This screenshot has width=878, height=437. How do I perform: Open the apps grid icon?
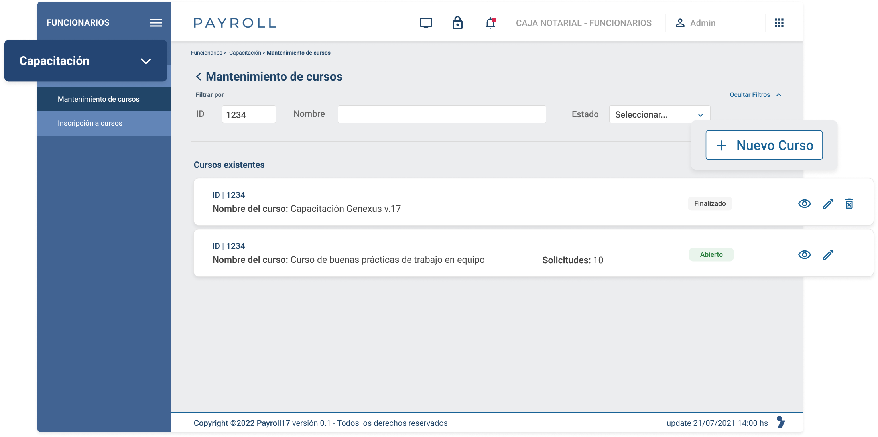tap(779, 23)
